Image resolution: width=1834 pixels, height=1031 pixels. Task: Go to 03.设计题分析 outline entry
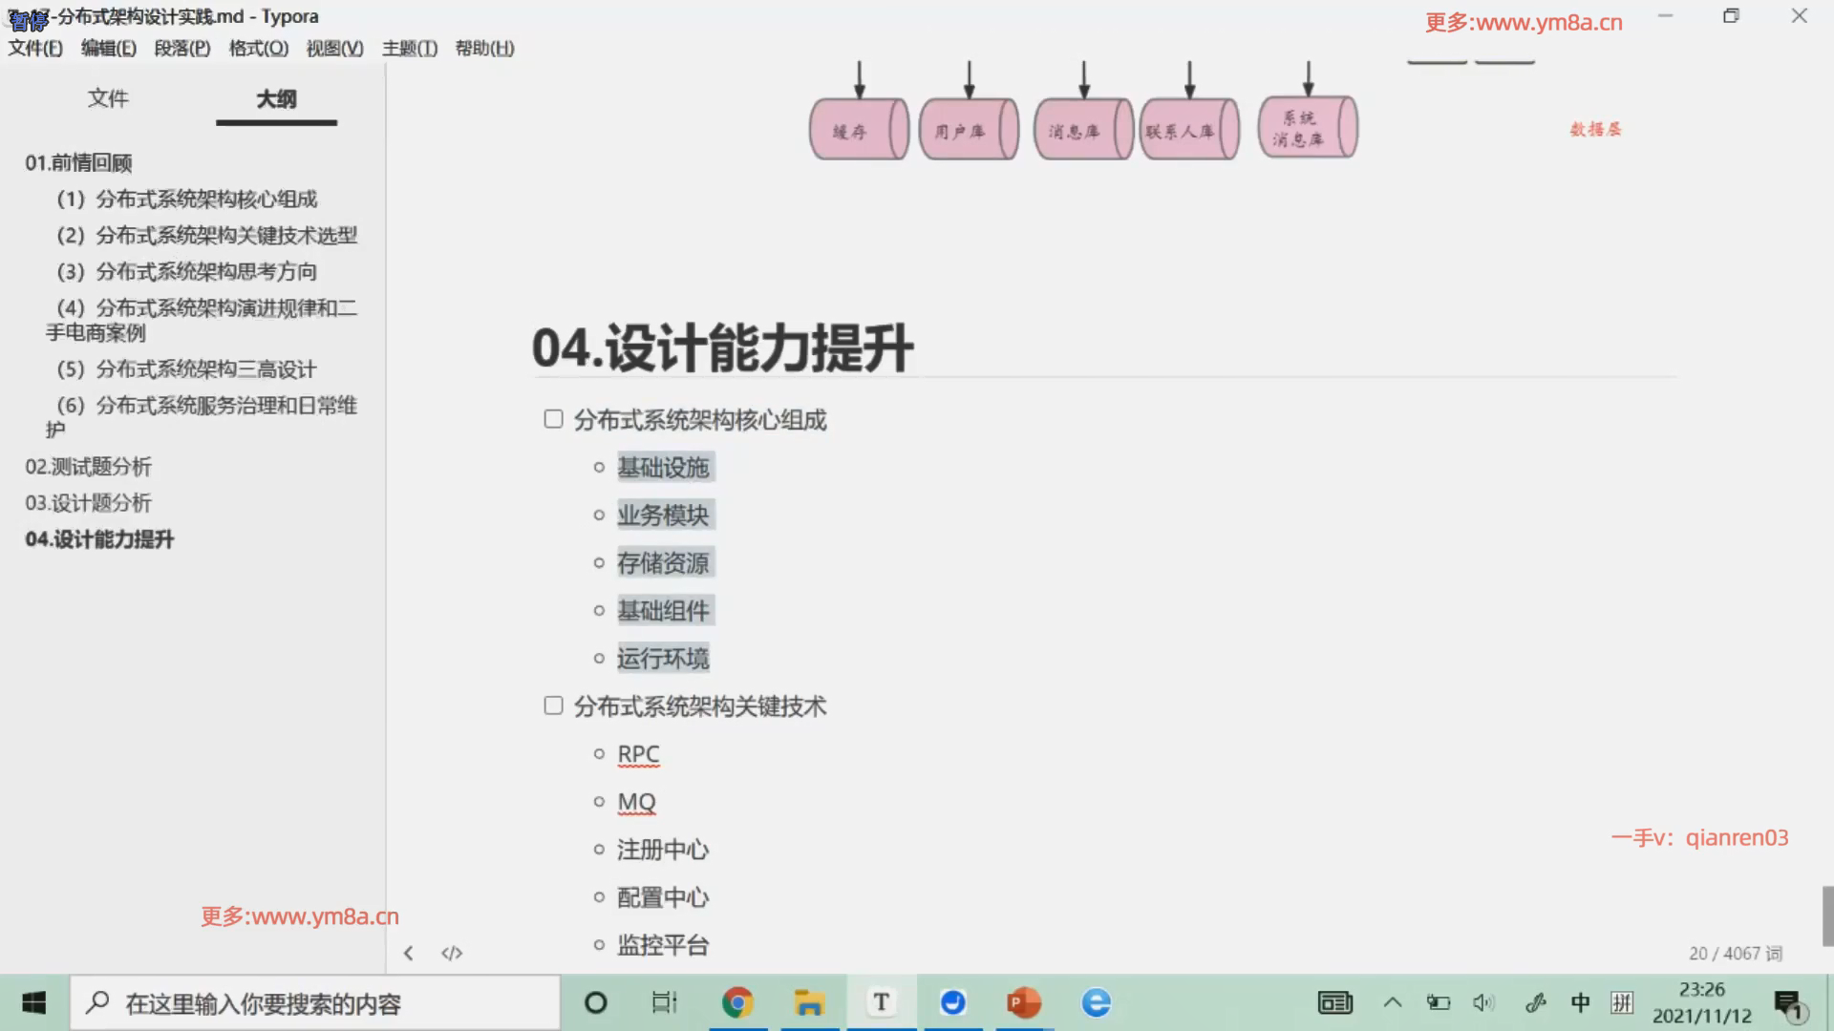[88, 503]
